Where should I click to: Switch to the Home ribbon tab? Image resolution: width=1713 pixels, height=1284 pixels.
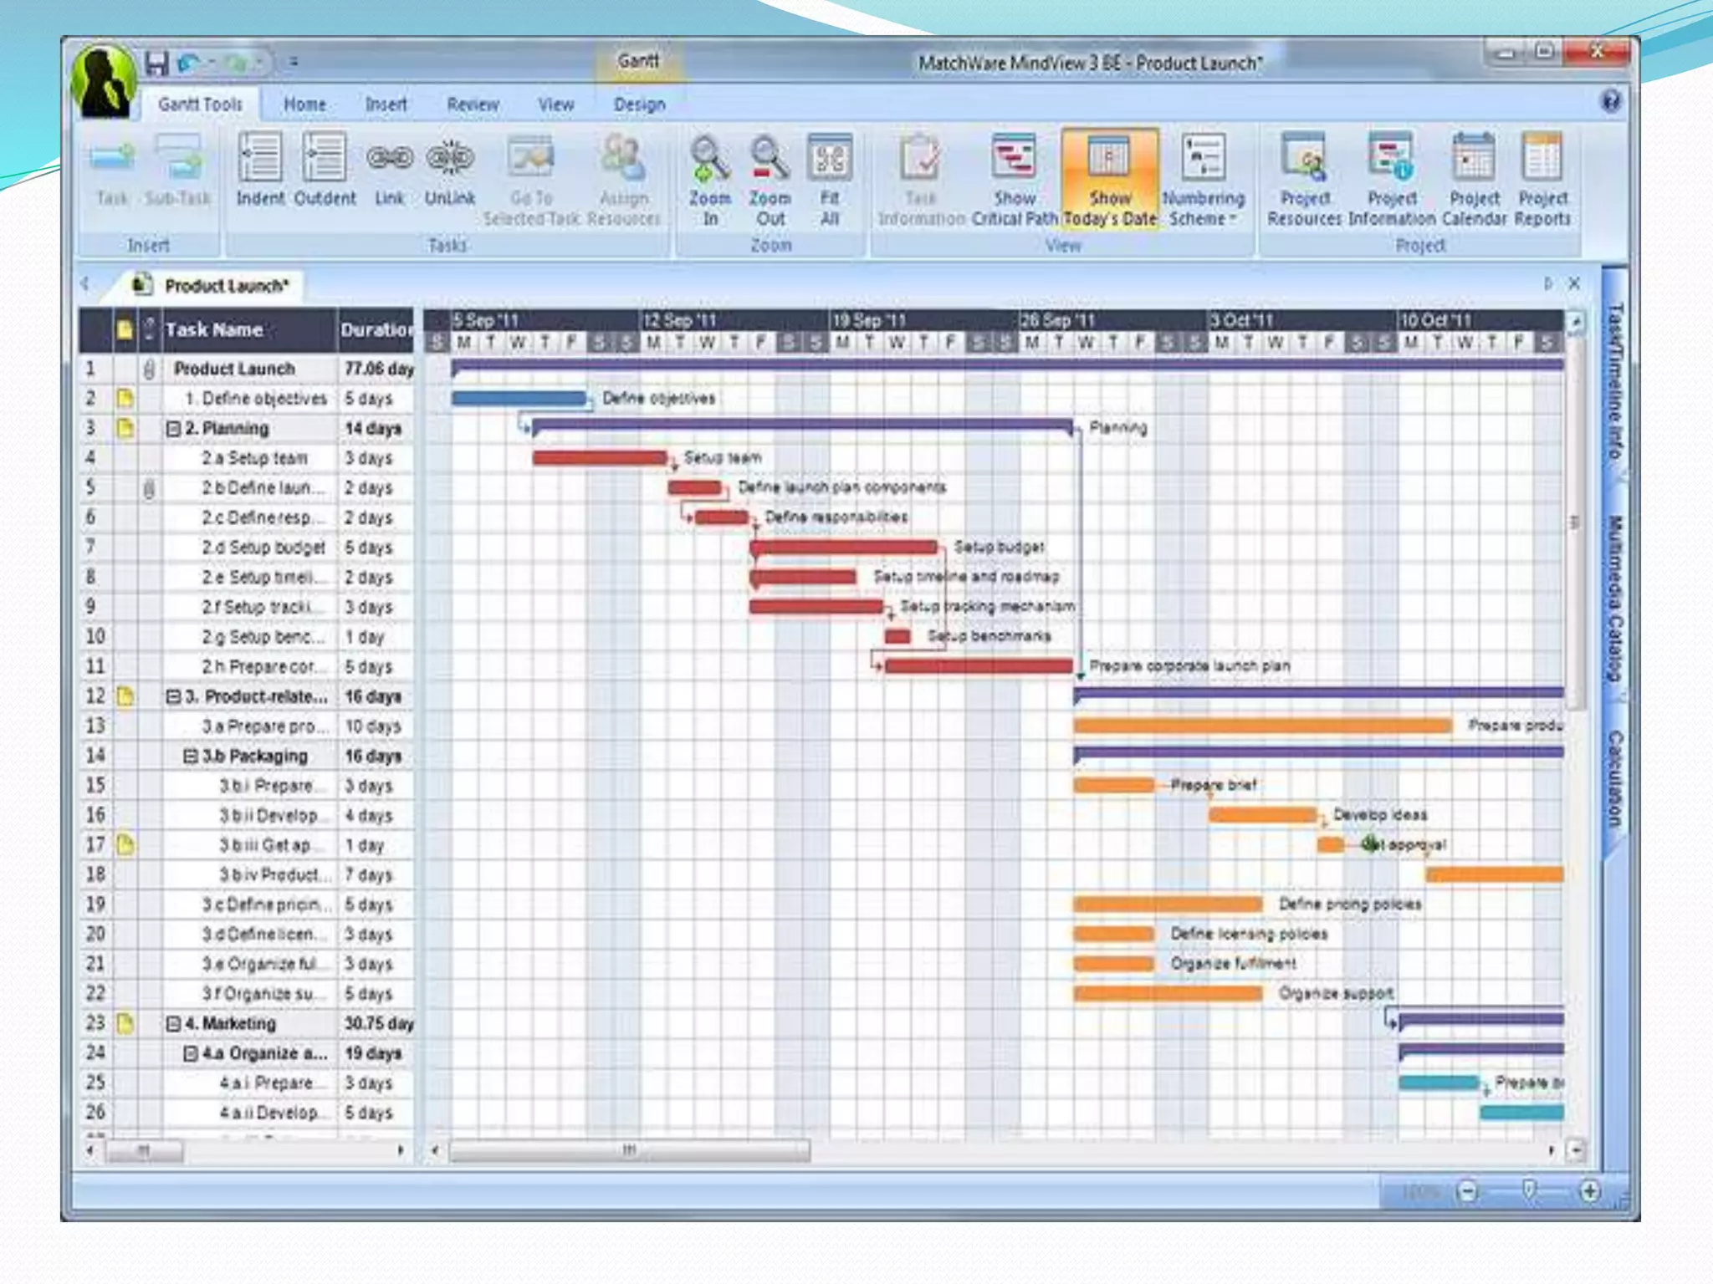pyautogui.click(x=304, y=104)
